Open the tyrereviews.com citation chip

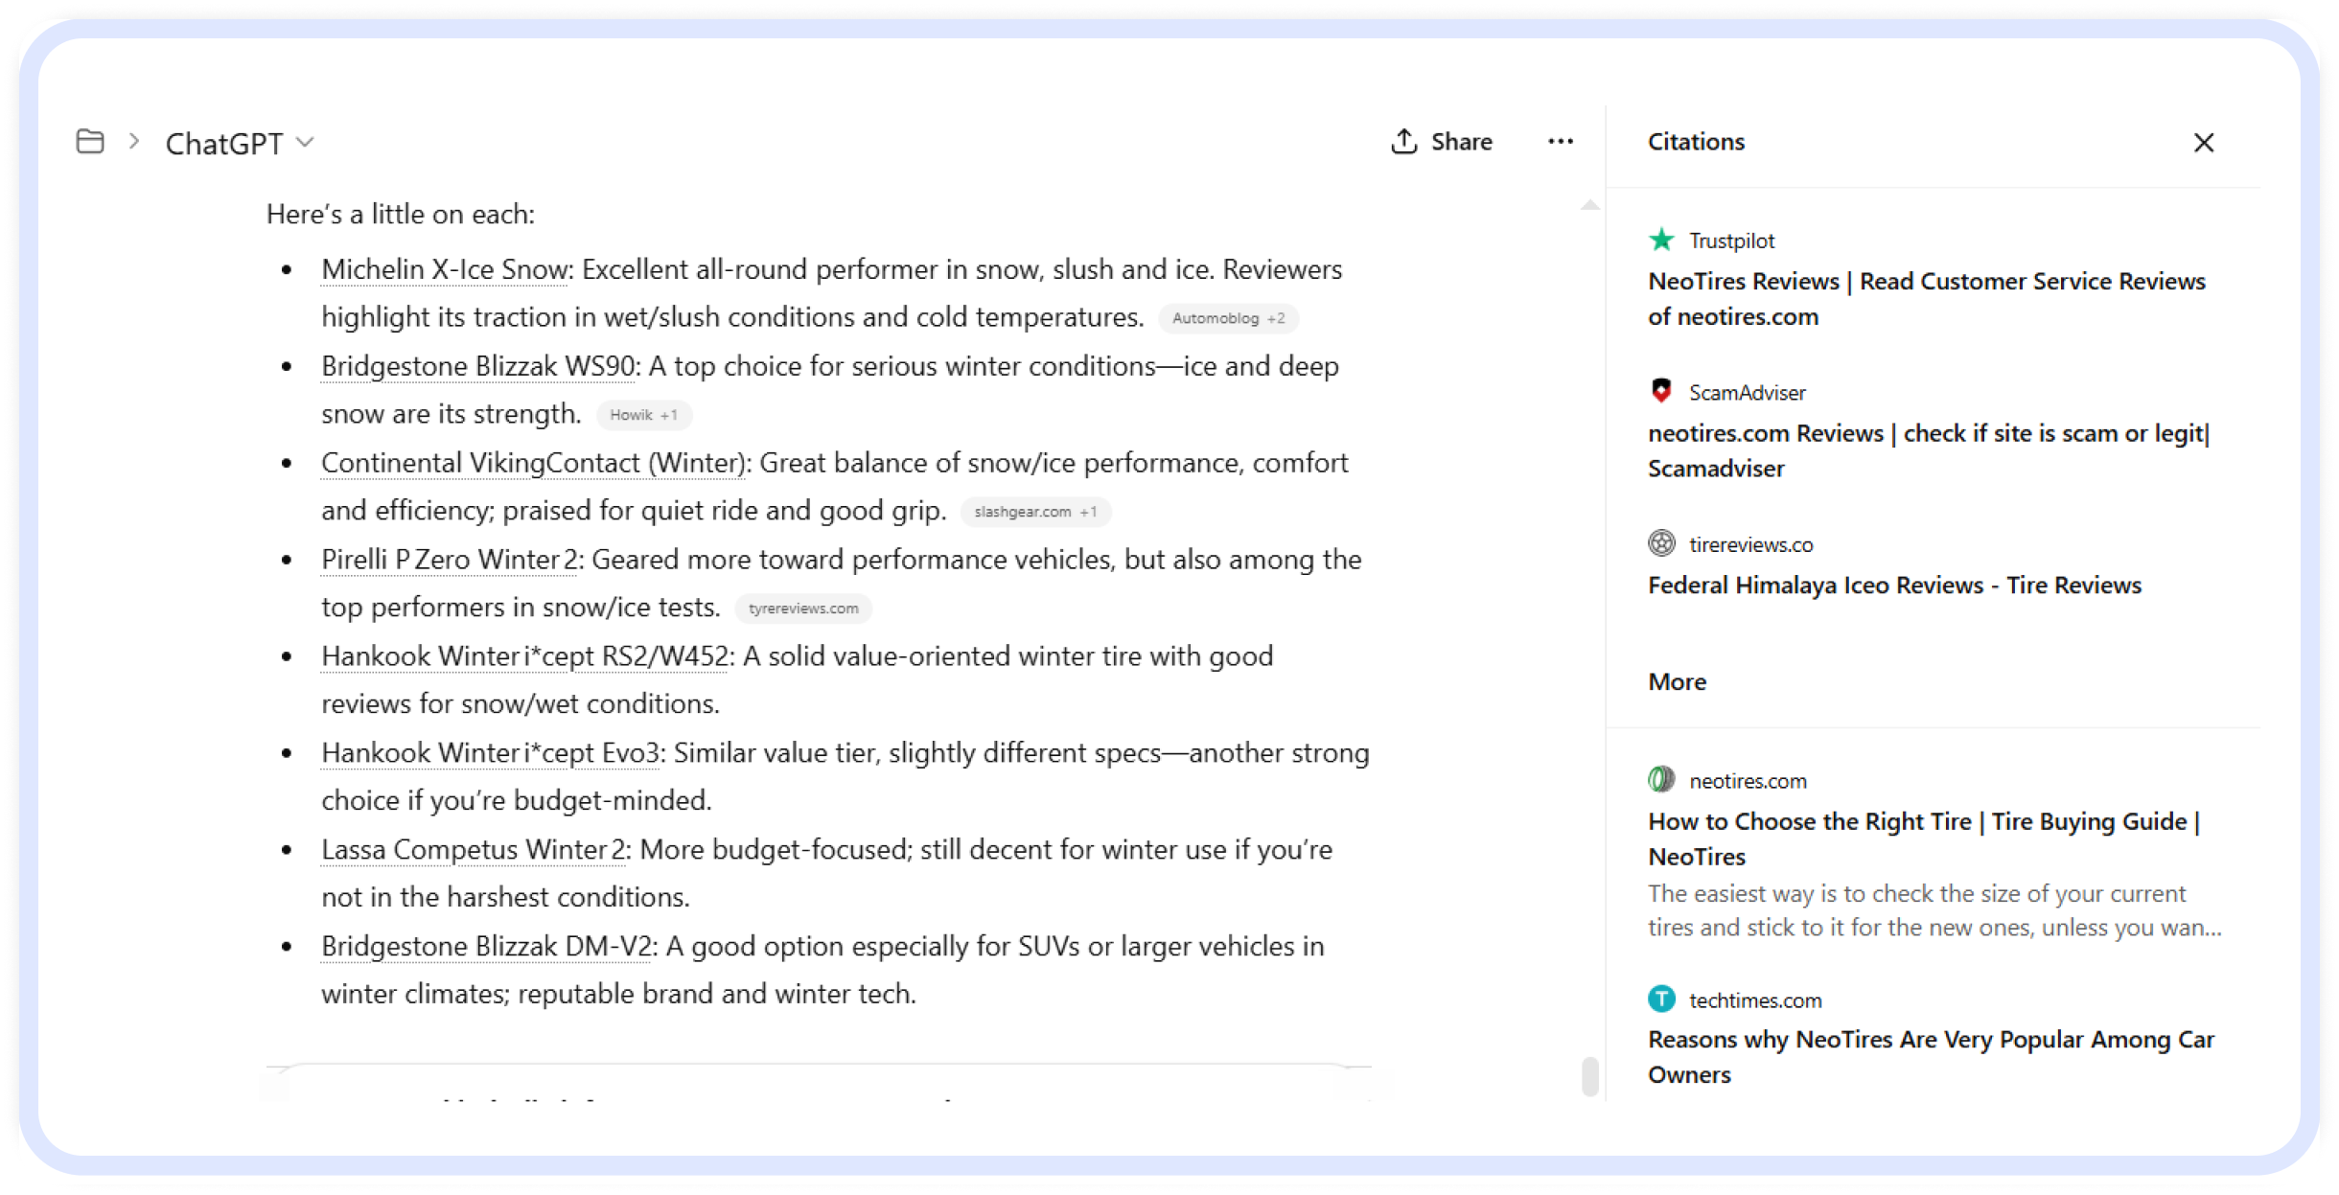point(803,609)
